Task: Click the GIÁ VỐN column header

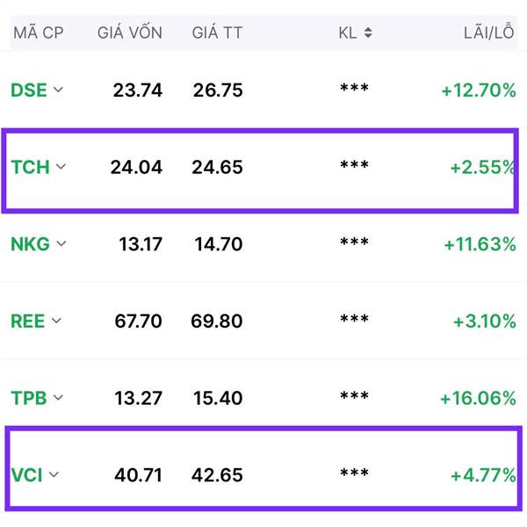Action: 130,32
